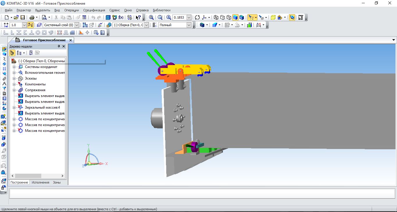
Task: Click the zoom in magnifier icon
Action: coord(169,17)
